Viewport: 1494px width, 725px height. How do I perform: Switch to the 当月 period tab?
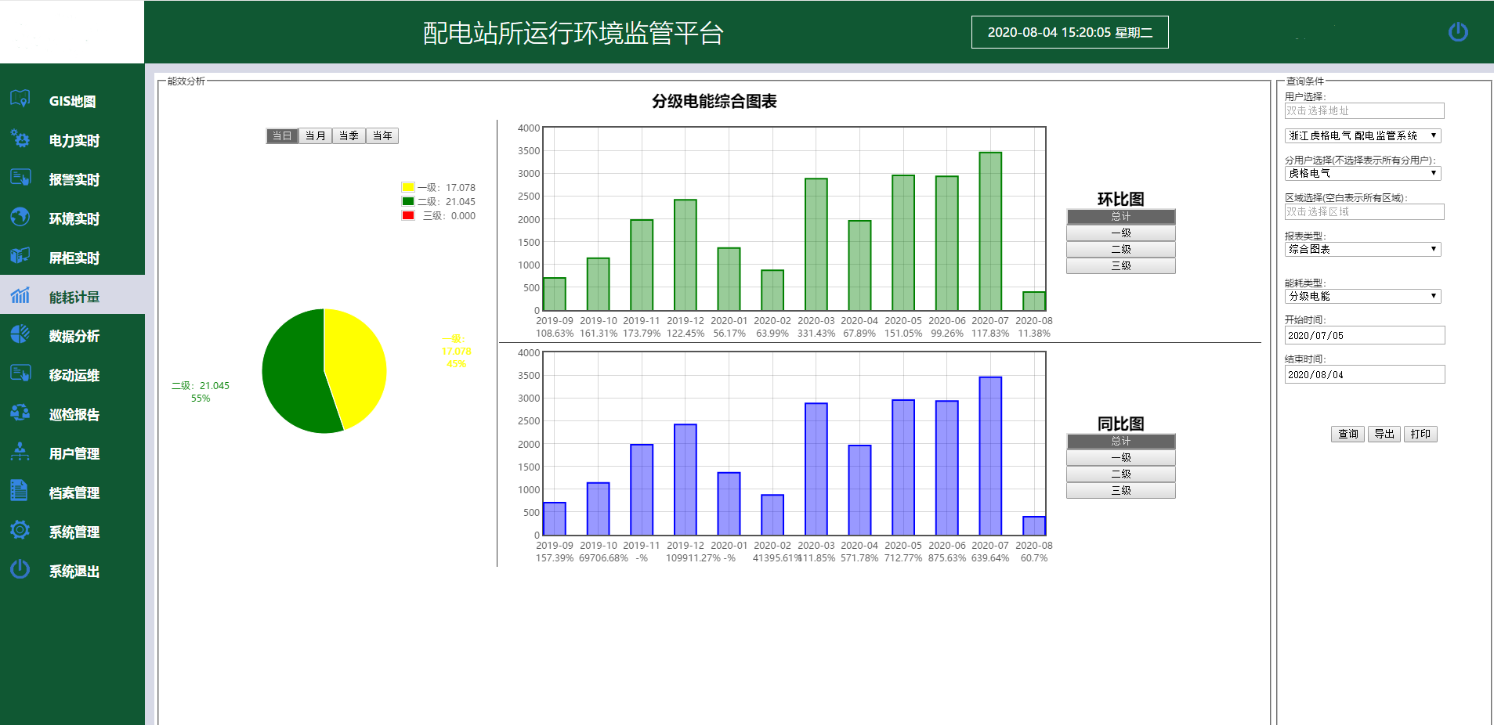coord(316,136)
